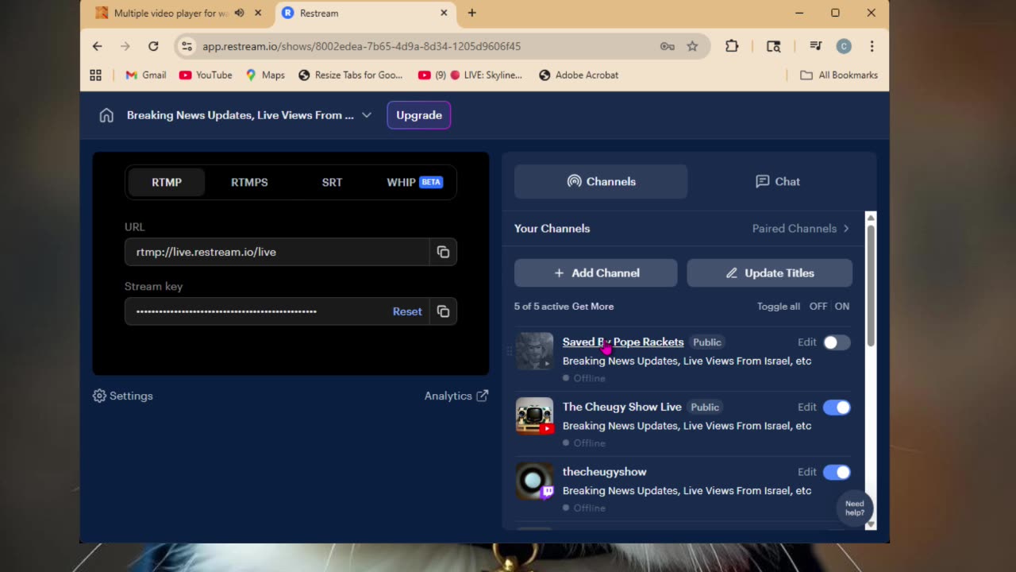Viewport: 1016px width, 572px height.
Task: Open a new browser tab
Action: [471, 13]
